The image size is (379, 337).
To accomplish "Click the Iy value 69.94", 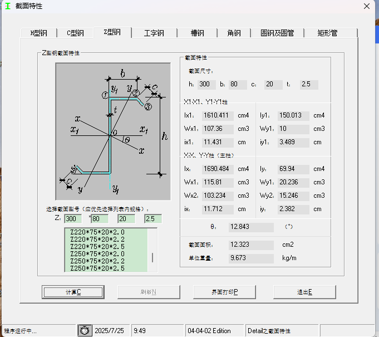I will pos(293,169).
